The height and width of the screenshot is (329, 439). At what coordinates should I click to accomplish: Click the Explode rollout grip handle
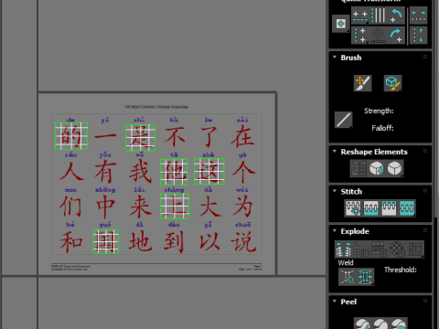coord(425,230)
